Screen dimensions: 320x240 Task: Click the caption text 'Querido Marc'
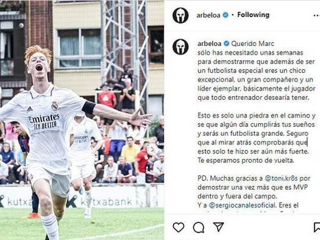[253, 44]
